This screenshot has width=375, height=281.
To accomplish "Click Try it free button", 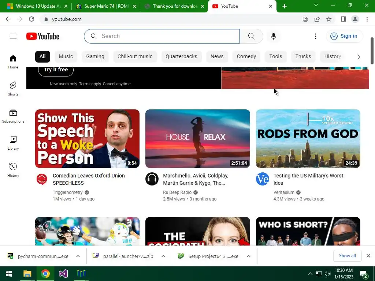I will tap(56, 70).
